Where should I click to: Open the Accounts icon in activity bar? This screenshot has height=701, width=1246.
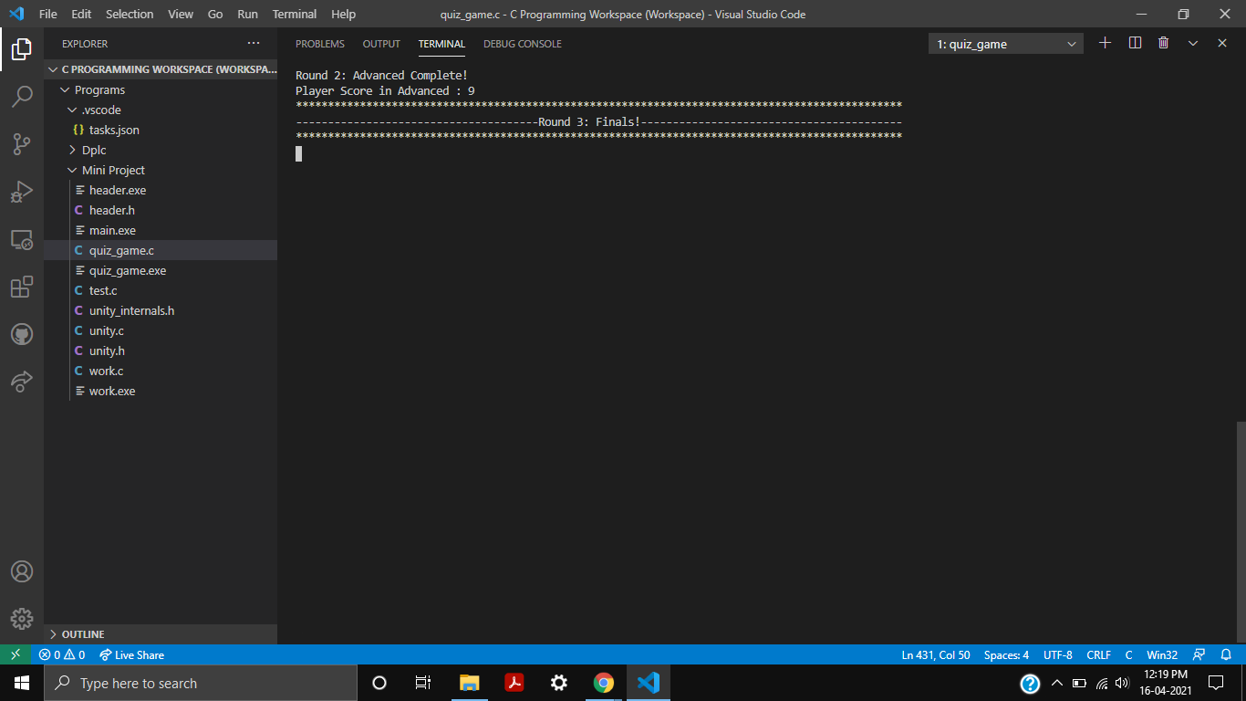[x=22, y=571]
